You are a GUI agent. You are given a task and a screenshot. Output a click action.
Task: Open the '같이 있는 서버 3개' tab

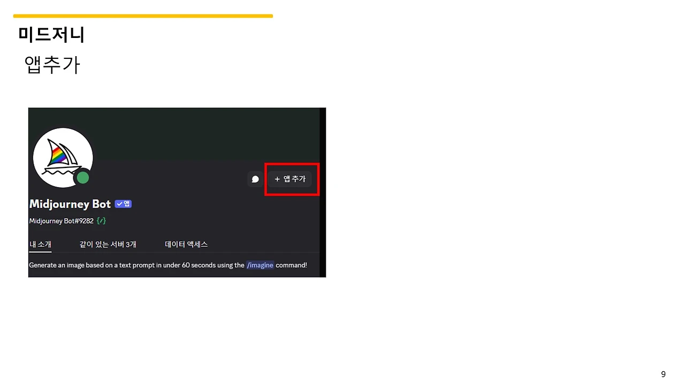[108, 244]
